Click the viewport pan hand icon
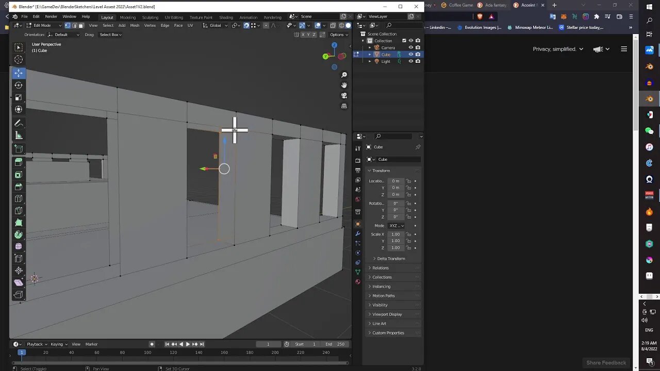Screen dimensions: 660x371 tap(344, 85)
